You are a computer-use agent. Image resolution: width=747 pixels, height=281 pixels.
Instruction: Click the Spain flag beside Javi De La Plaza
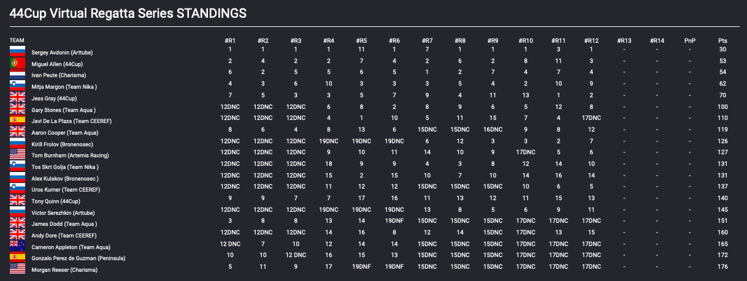click(x=17, y=121)
